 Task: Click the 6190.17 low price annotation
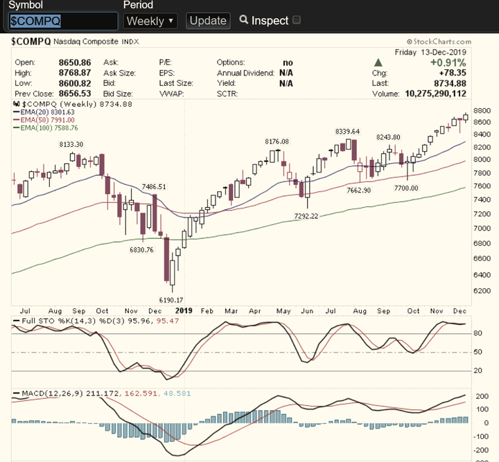[x=171, y=300]
